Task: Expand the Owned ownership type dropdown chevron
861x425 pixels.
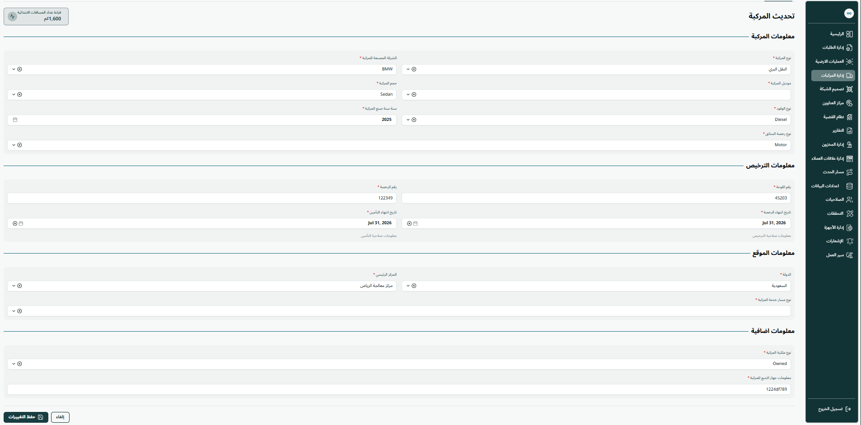Action: click(14, 364)
